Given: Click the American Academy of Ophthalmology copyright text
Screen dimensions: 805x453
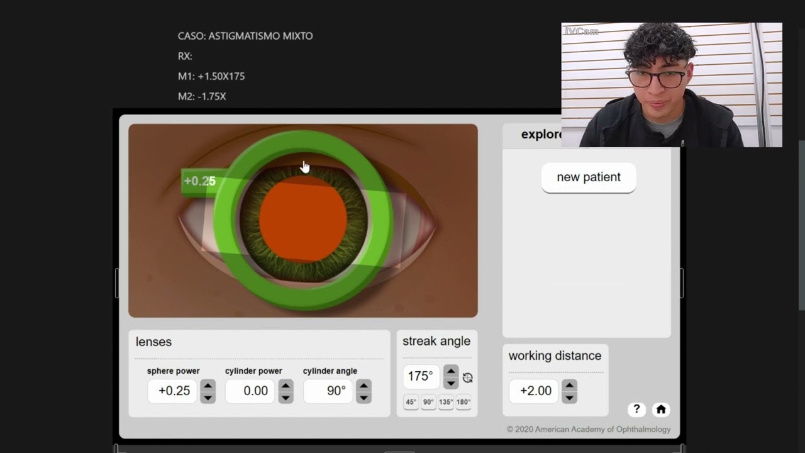Looking at the screenshot, I should [589, 429].
